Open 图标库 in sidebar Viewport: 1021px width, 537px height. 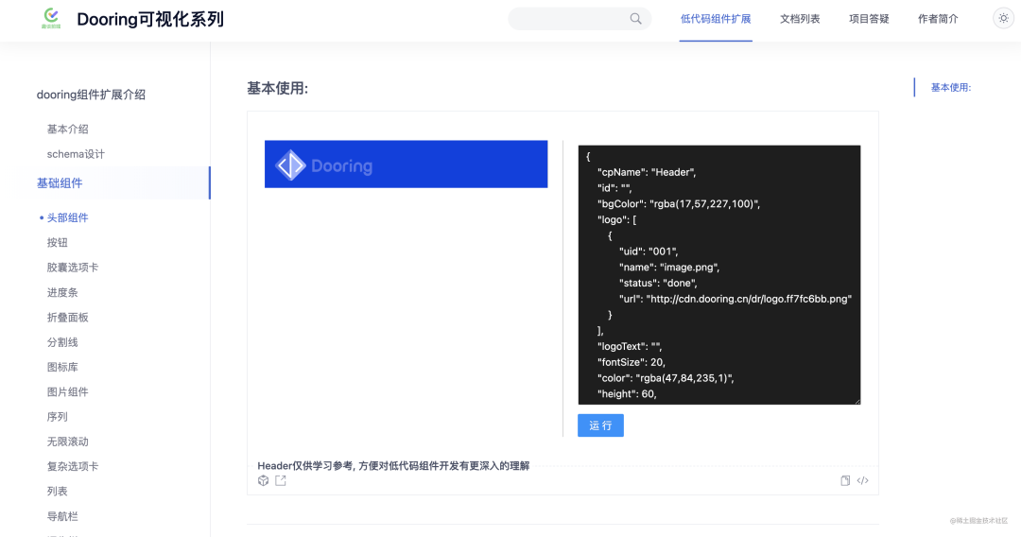click(x=62, y=367)
